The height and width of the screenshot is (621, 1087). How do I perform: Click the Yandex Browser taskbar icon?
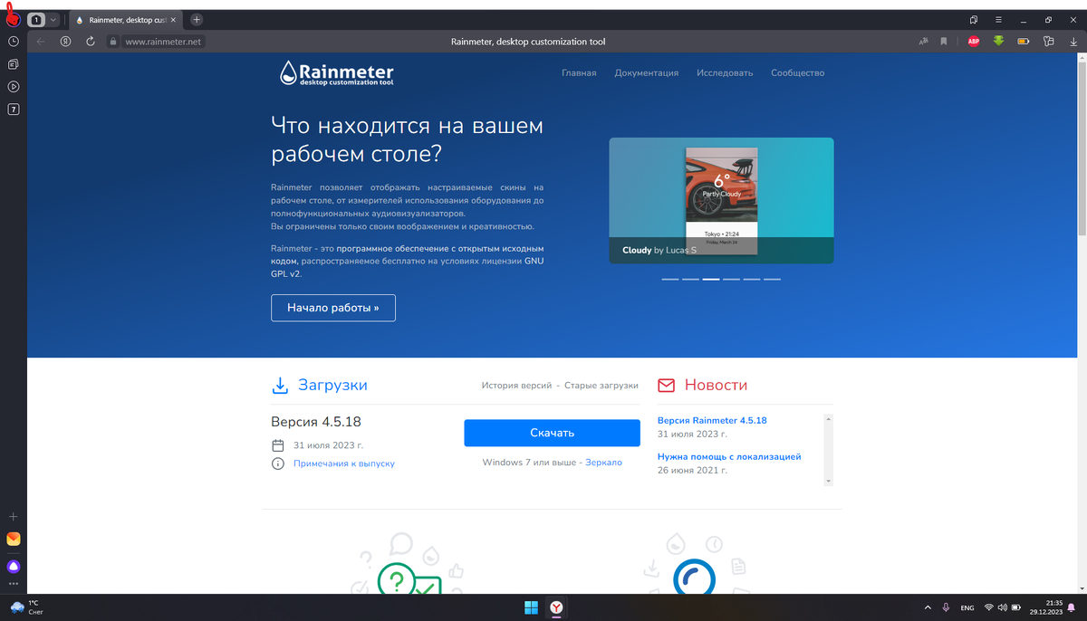point(558,607)
